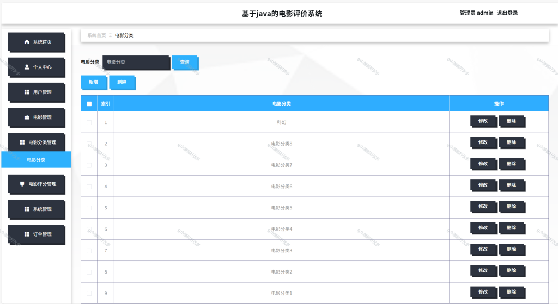Check the checkbox for row 电影分类5
This screenshot has height=304, width=558.
coord(89,208)
